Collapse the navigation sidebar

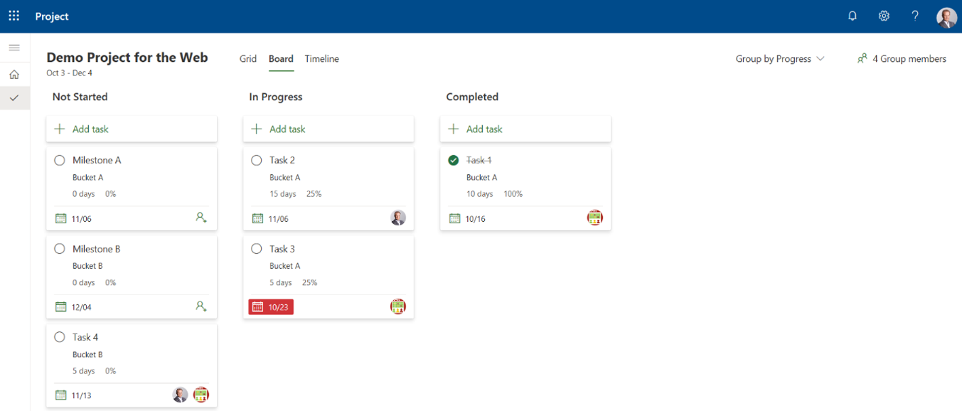coord(14,48)
